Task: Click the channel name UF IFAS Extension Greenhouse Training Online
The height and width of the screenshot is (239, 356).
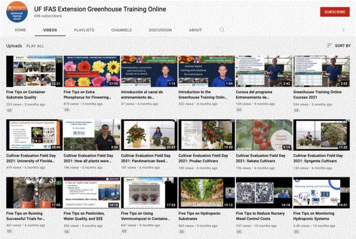Action: pyautogui.click(x=100, y=9)
